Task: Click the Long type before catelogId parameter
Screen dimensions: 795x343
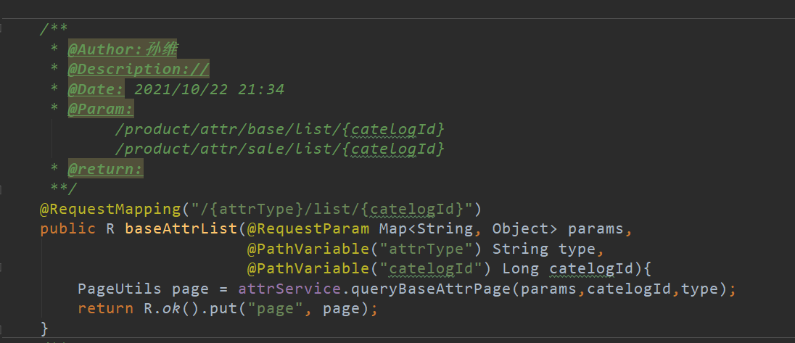Action: click(521, 269)
